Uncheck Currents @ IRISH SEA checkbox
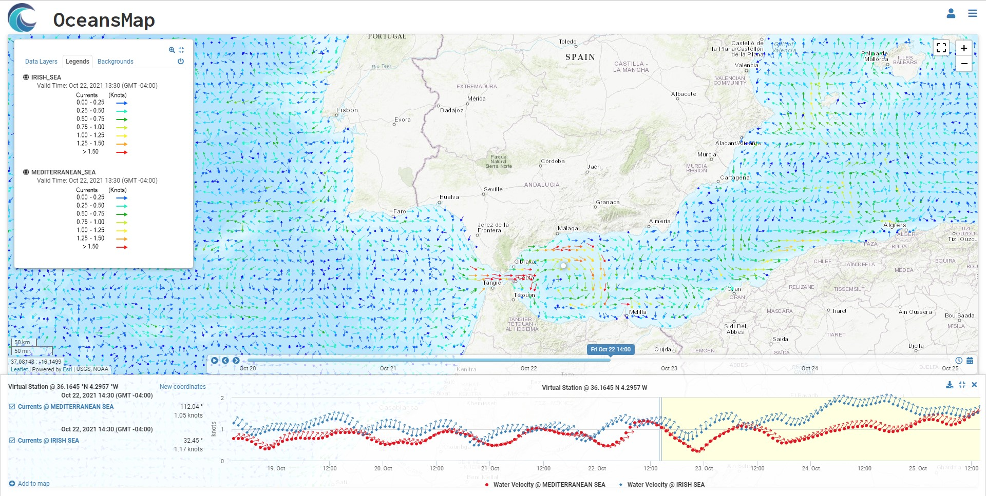 12,441
